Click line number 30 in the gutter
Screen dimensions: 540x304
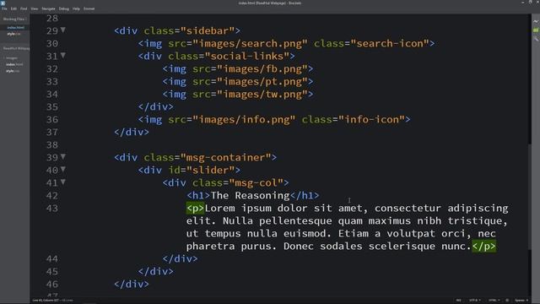[52, 43]
